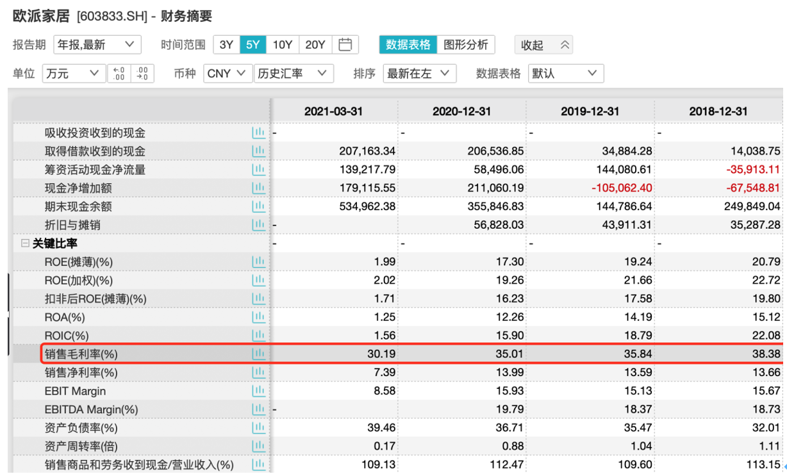
Task: Select the 3Y time range
Action: (226, 45)
